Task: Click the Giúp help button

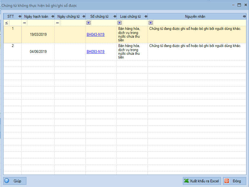Action: [x=15, y=181]
